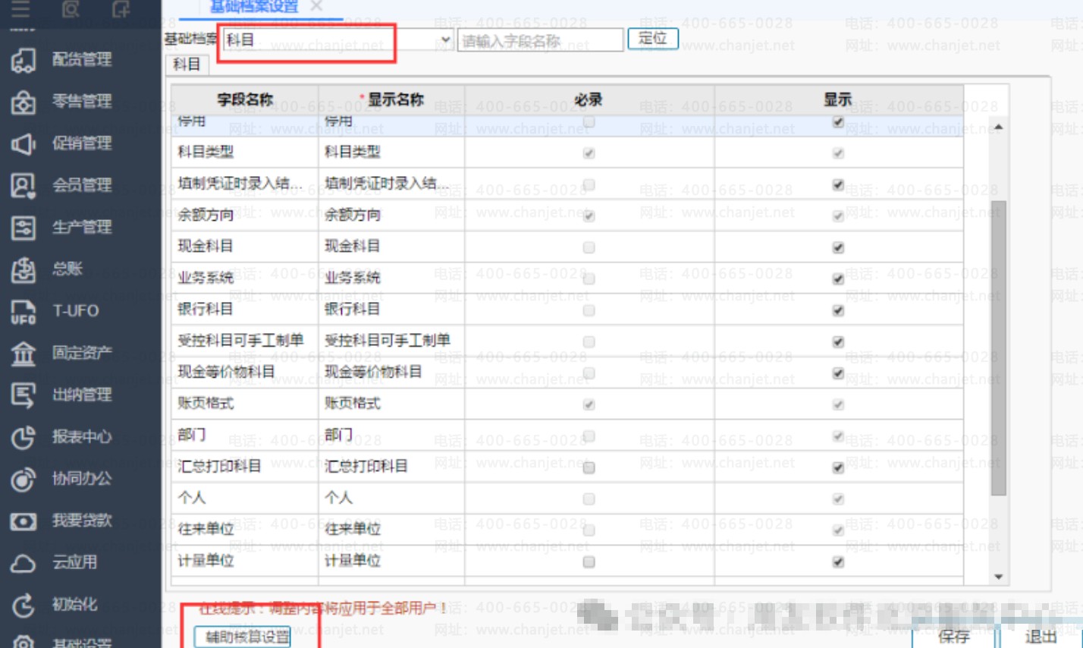Click the scrollbar up arrow
This screenshot has height=648, width=1083.
998,127
